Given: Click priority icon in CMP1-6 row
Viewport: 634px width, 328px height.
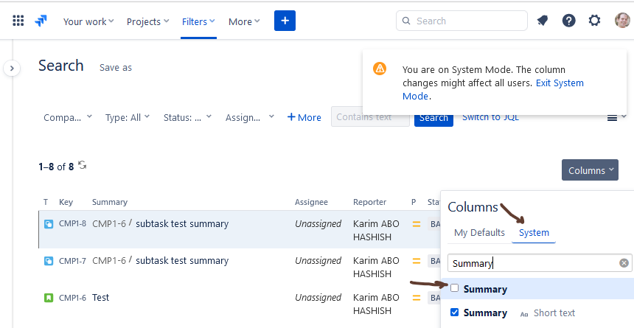Looking at the screenshot, I should [x=417, y=298].
